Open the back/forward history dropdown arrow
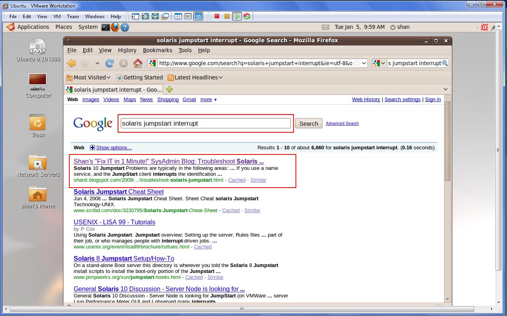 (97, 63)
